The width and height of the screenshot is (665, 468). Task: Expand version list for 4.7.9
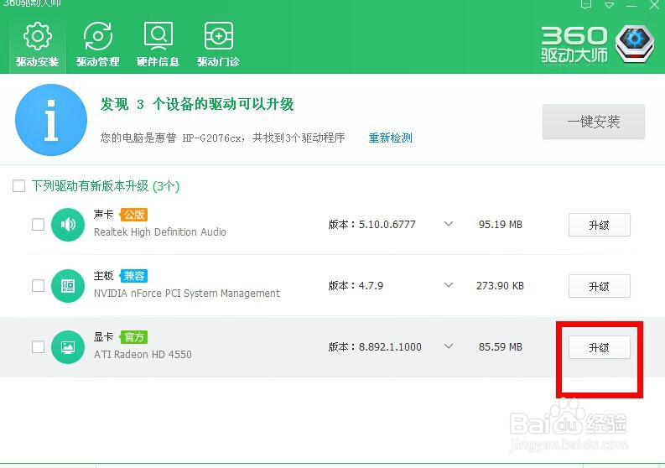(449, 285)
